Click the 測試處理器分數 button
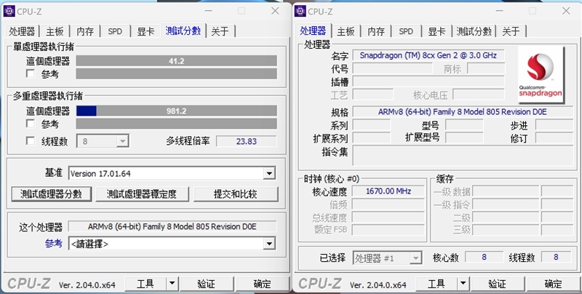The height and width of the screenshot is (294, 582). (51, 194)
